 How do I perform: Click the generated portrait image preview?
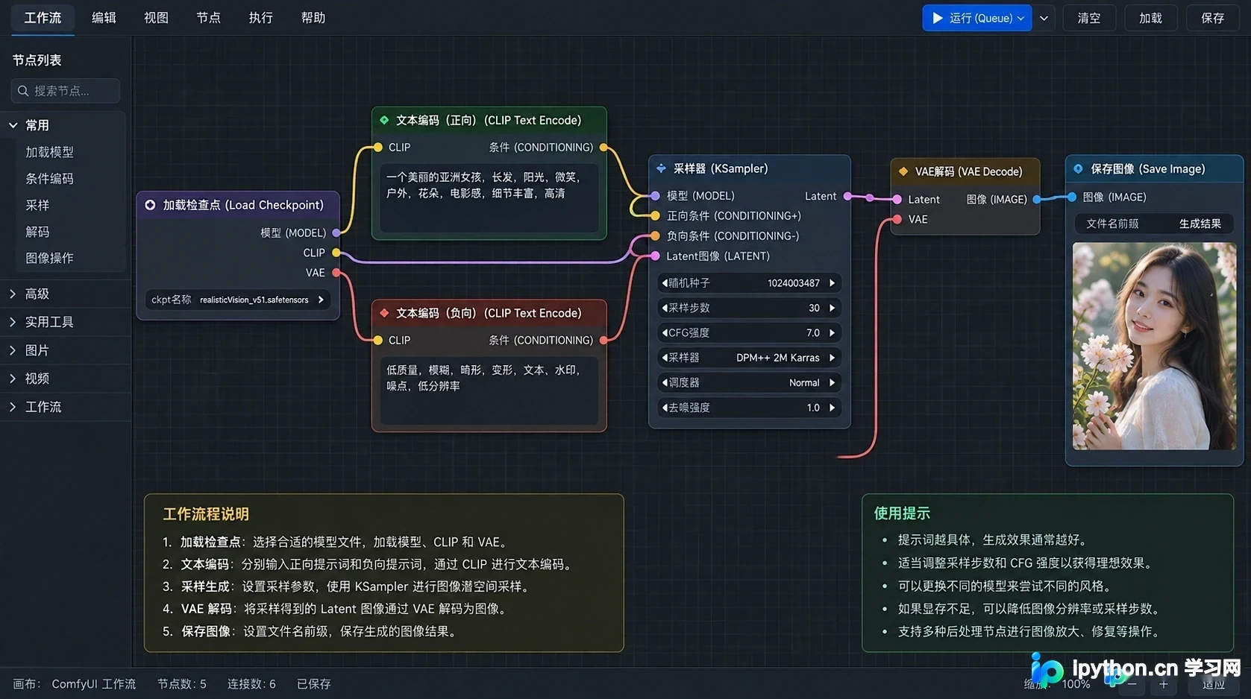point(1154,346)
